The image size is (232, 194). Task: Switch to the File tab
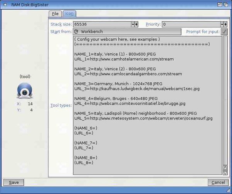tap(55, 14)
